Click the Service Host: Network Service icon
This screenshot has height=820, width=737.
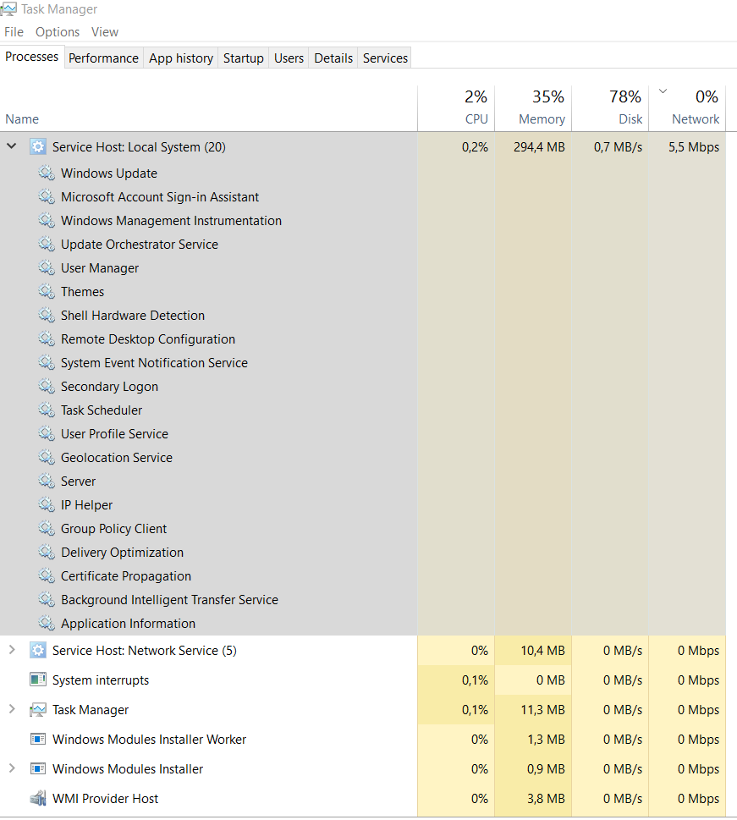38,651
